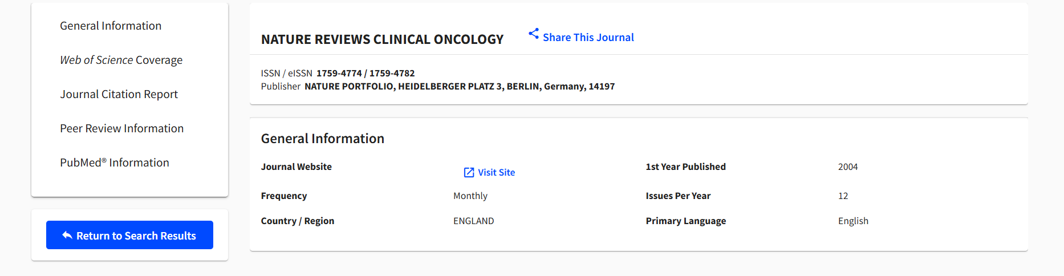Click the Journal Website field label

point(296,167)
